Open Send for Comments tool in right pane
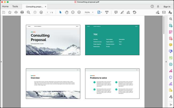The height and width of the screenshot is (108, 174). pyautogui.click(x=171, y=90)
